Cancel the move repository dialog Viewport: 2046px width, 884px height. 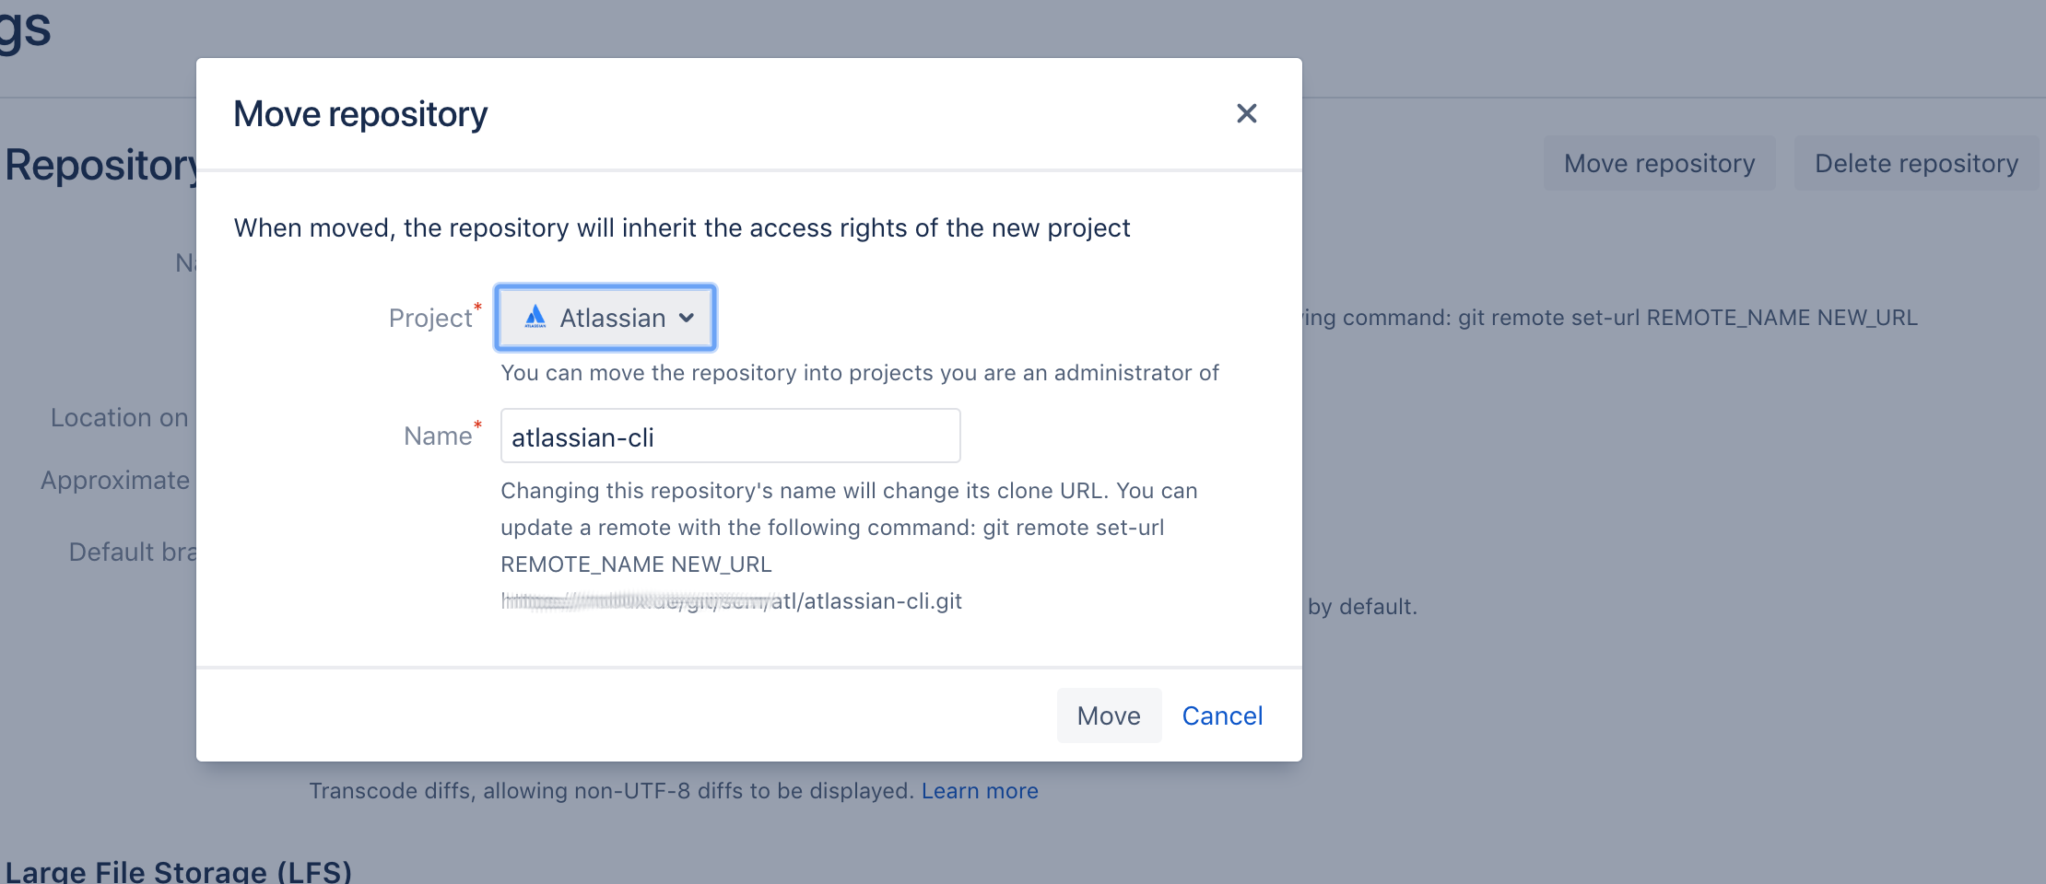pos(1222,715)
